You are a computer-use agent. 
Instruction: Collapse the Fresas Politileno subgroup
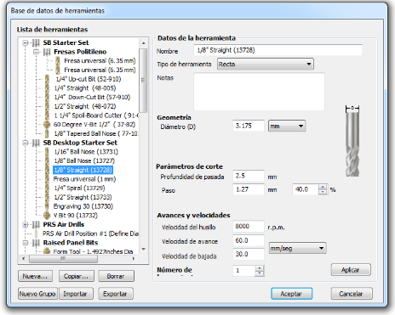[x=36, y=52]
